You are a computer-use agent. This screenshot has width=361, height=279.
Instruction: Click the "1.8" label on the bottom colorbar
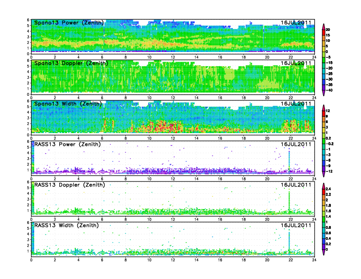point(329,206)
